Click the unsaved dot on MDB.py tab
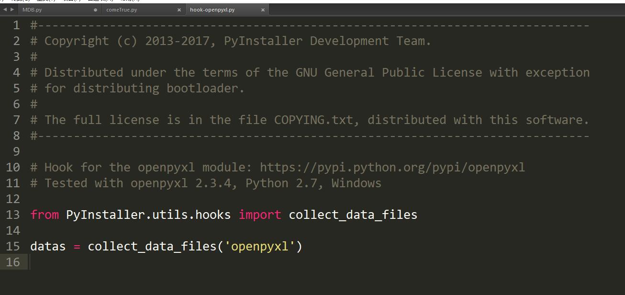Image resolution: width=625 pixels, height=295 pixels. [96, 10]
